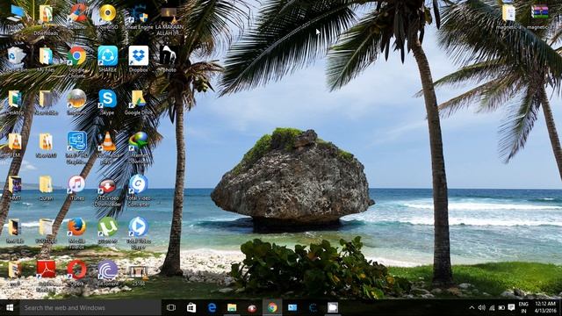Switch the ENG IN input language

(x=523, y=307)
